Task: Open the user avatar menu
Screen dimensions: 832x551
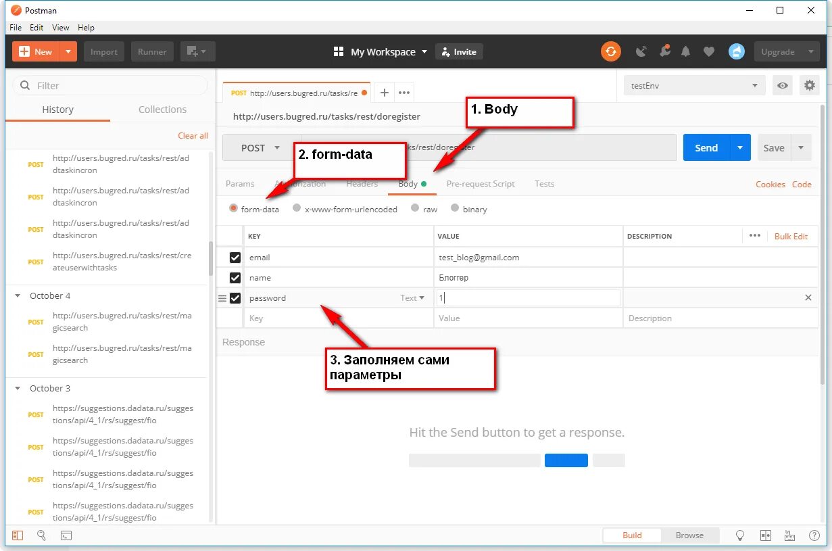Action: pos(736,51)
